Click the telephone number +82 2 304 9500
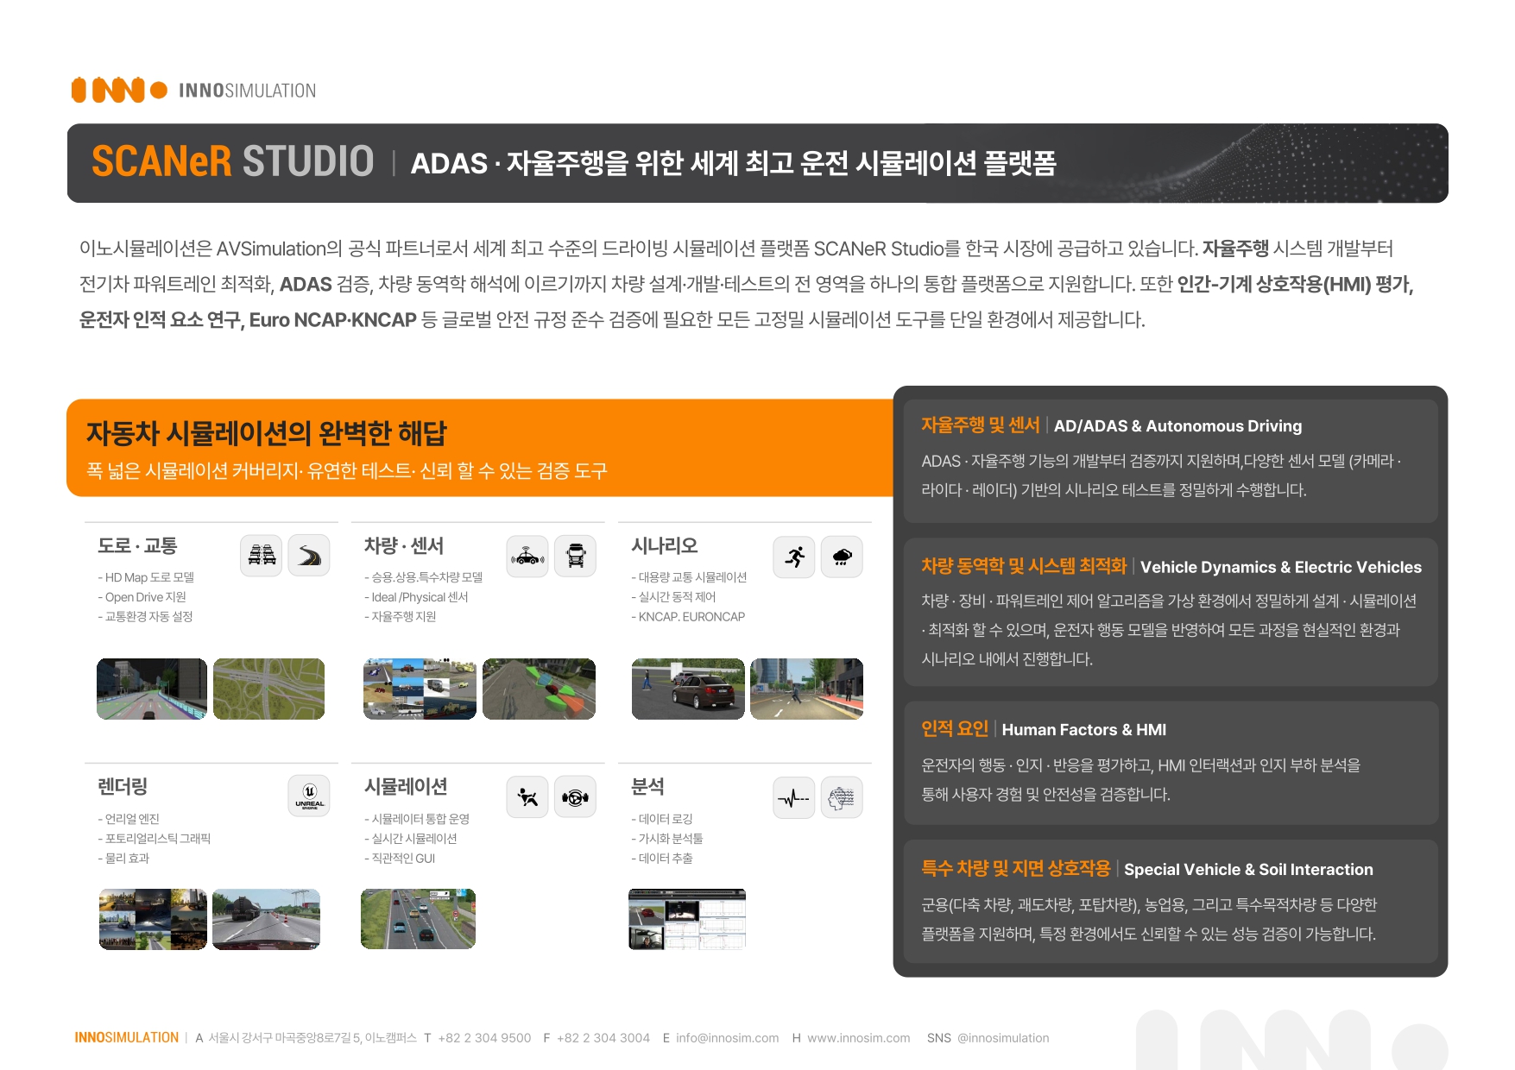This screenshot has height=1070, width=1515. tap(484, 1038)
